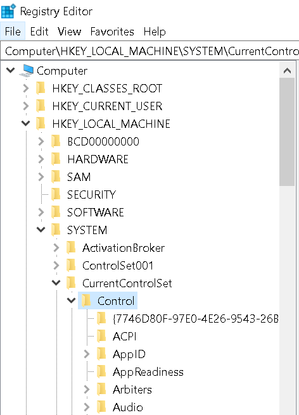299x415 pixels.
Task: Select the SYSTEM key label
Action: [87, 230]
